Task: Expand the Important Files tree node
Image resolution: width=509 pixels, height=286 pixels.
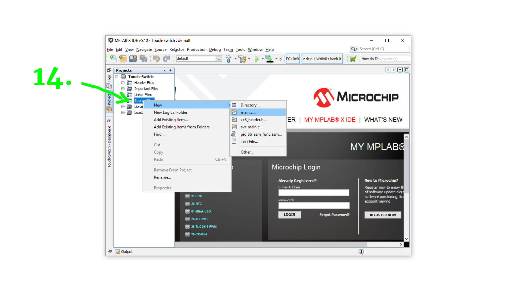Action: click(123, 89)
